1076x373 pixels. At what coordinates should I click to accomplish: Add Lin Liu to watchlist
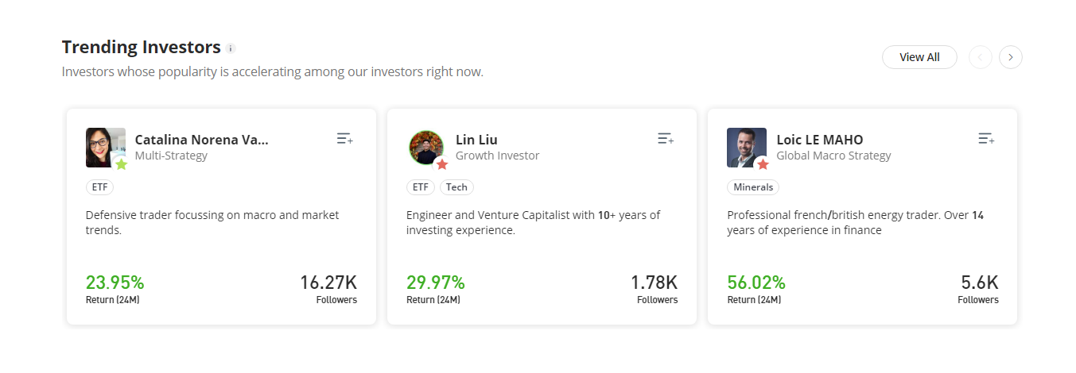(666, 139)
